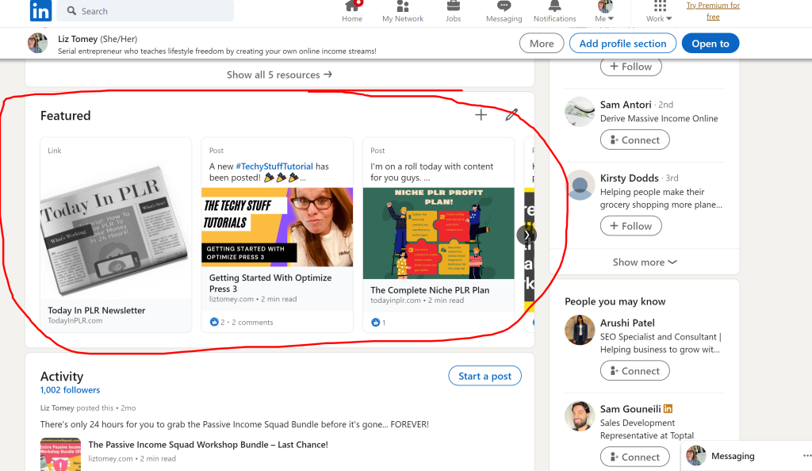Viewport: 812px width, 471px height.
Task: Click Liz Tomey's sticky header profile photo
Action: pyautogui.click(x=37, y=43)
